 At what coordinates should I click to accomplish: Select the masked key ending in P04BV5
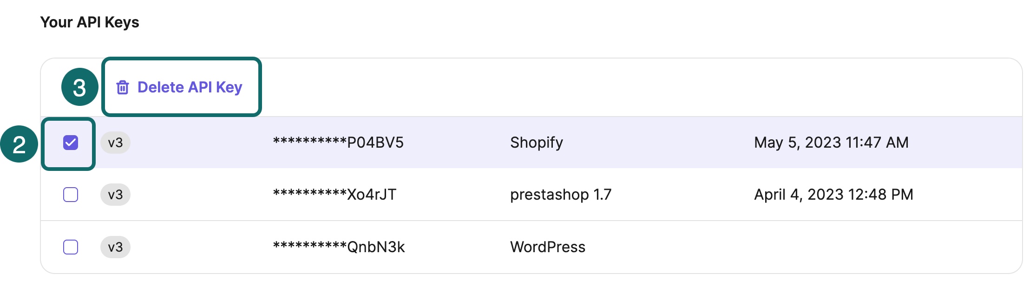[x=339, y=143]
